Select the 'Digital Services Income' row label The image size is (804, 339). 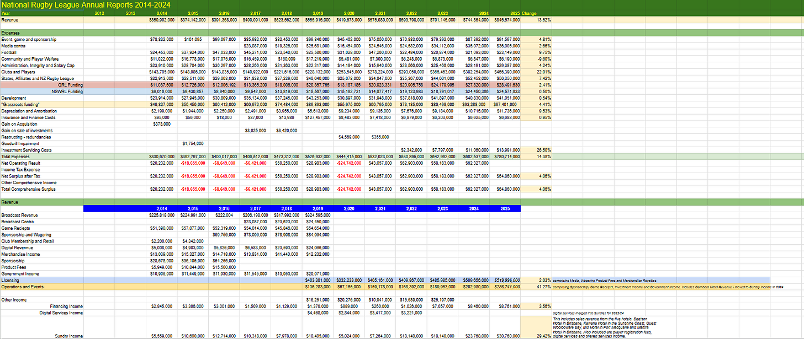tap(61, 313)
